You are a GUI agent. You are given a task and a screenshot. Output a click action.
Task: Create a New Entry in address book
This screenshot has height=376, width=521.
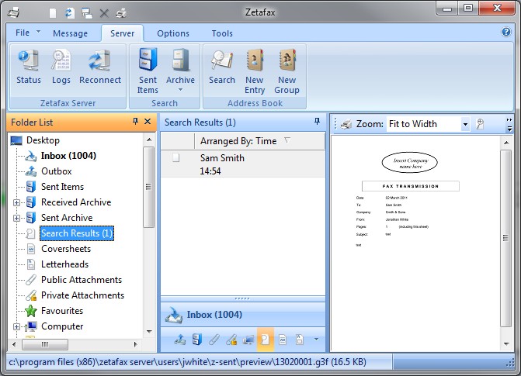(255, 71)
